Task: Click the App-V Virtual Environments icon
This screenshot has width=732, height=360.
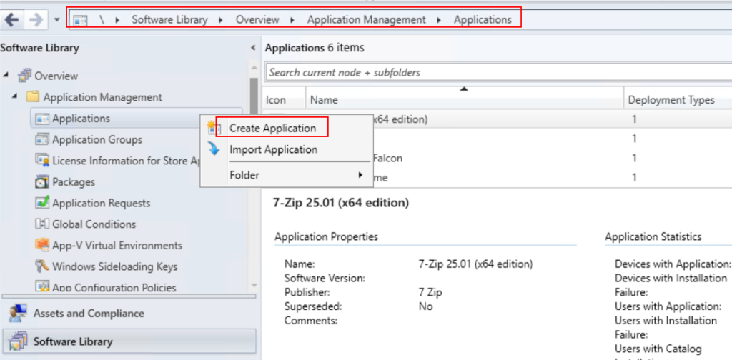Action: point(41,246)
